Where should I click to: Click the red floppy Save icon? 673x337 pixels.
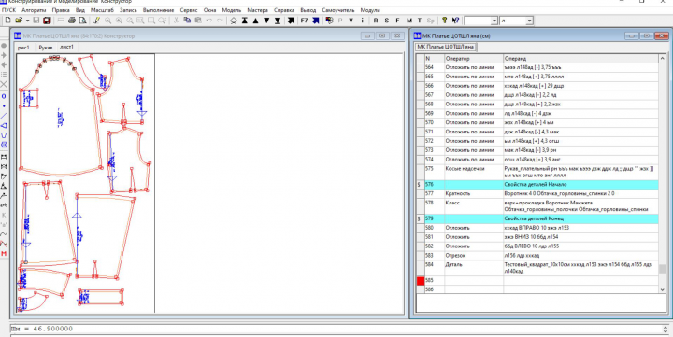47,21
